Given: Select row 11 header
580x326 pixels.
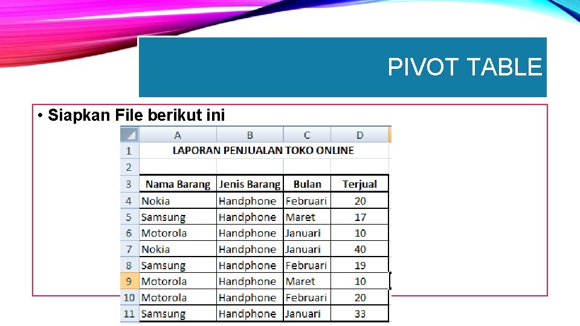Looking at the screenshot, I should point(129,313).
